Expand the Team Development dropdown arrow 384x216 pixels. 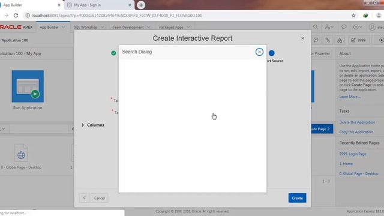tap(148, 27)
